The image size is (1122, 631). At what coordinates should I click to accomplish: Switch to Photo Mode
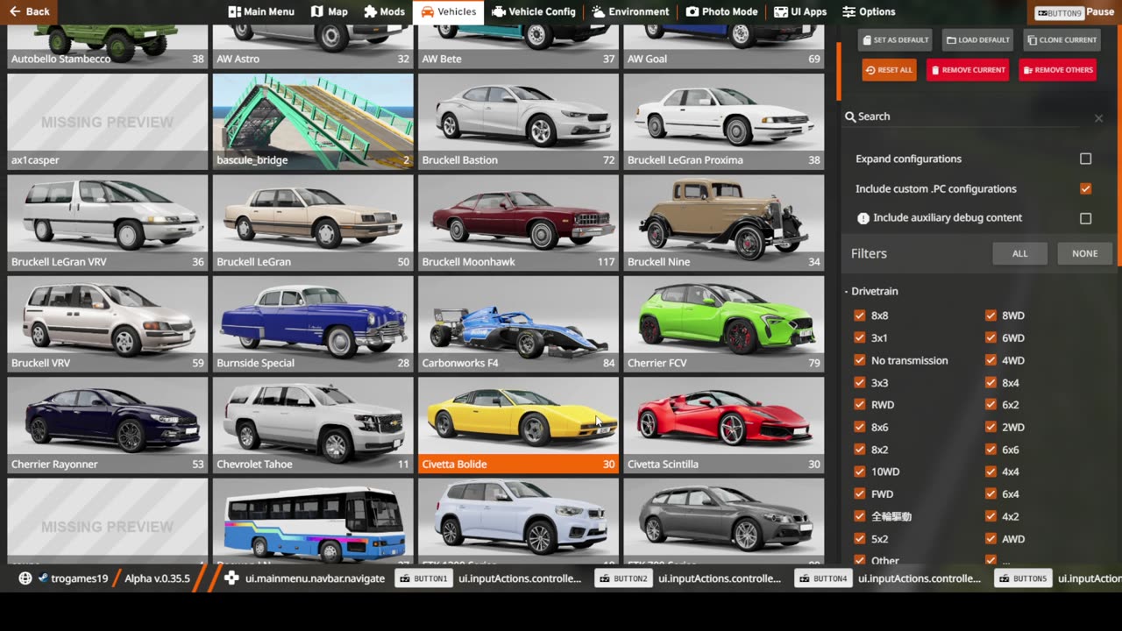[x=721, y=11]
